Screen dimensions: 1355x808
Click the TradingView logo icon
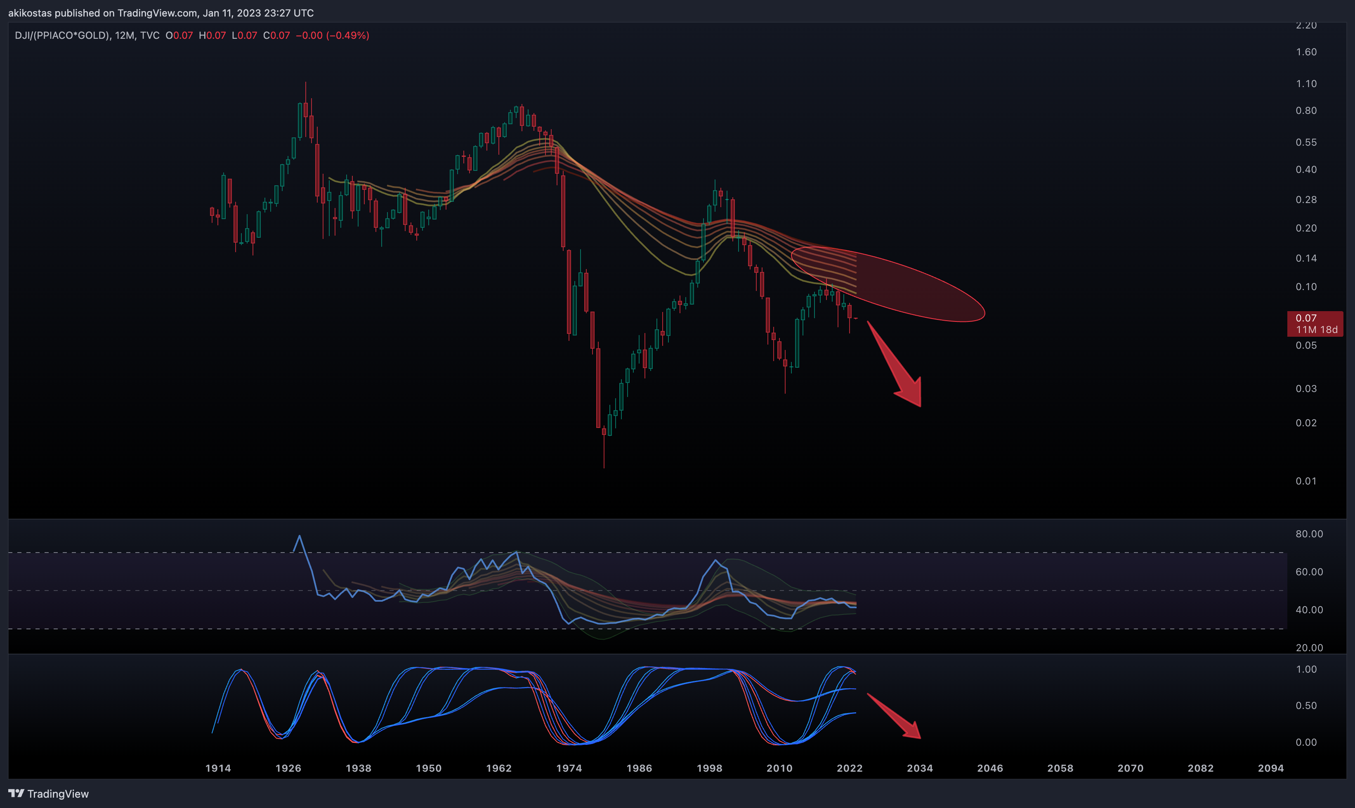16,793
